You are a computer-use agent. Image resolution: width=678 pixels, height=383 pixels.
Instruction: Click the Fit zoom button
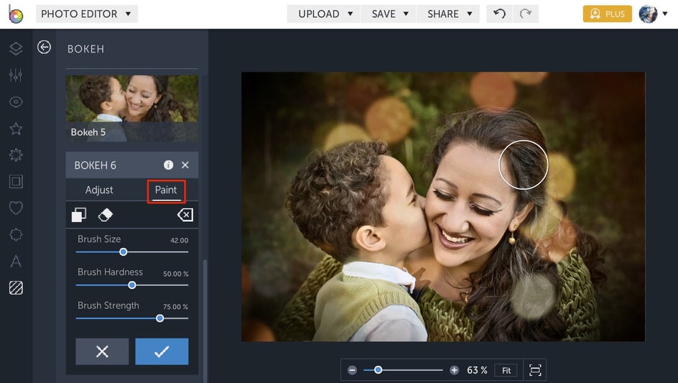pos(506,371)
